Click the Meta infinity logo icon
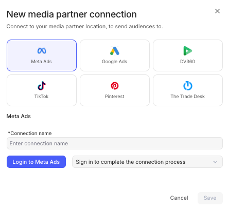228x210 pixels. [x=42, y=51]
